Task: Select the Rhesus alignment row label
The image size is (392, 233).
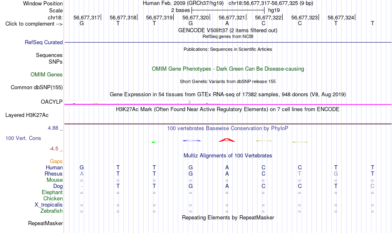Action: 54,174
